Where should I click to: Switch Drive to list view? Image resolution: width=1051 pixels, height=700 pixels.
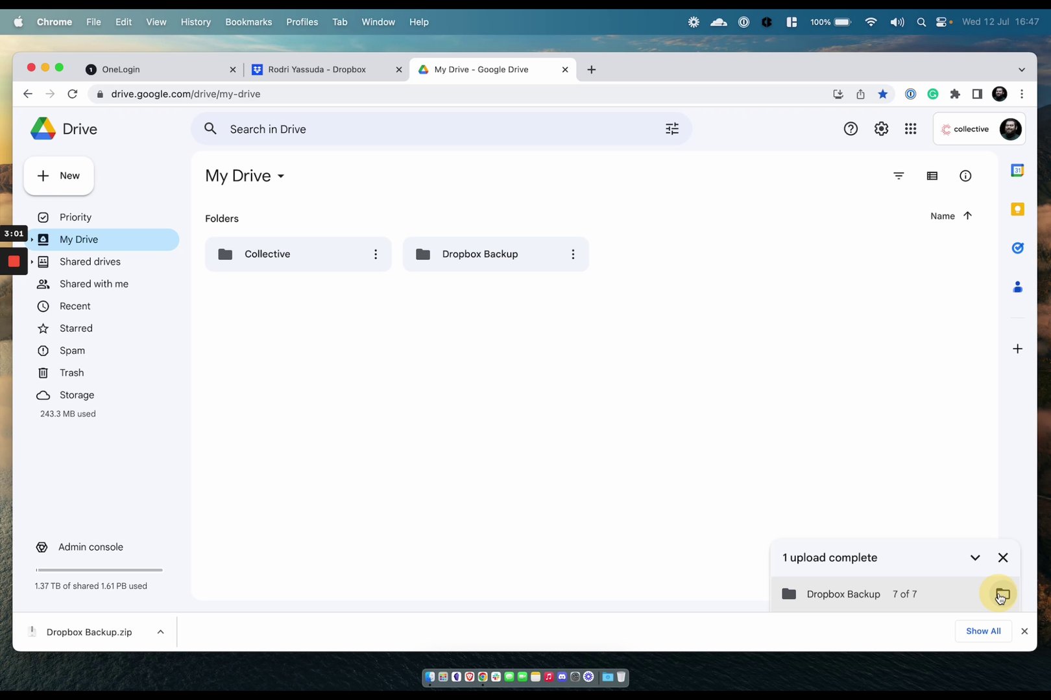[x=932, y=176]
